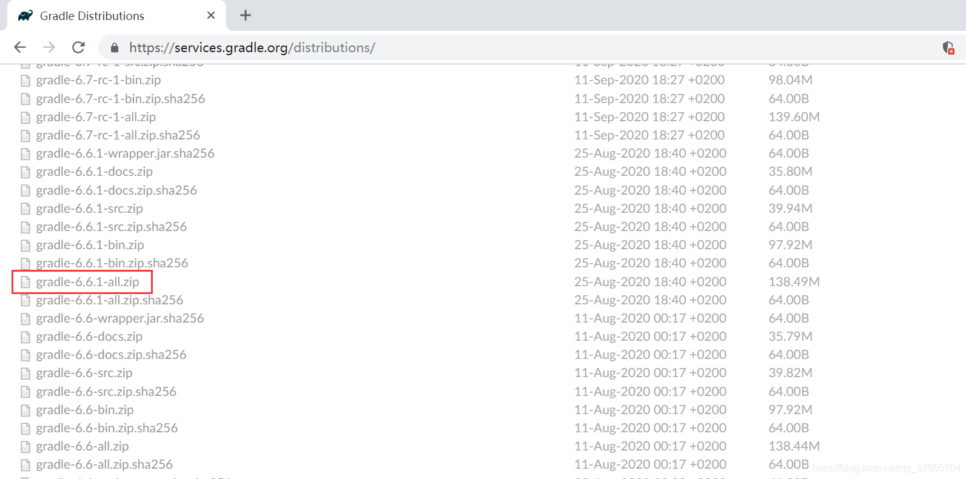The image size is (966, 479).
Task: Select date of gradle-6.6.1-all.zip row
Action: pyautogui.click(x=650, y=281)
